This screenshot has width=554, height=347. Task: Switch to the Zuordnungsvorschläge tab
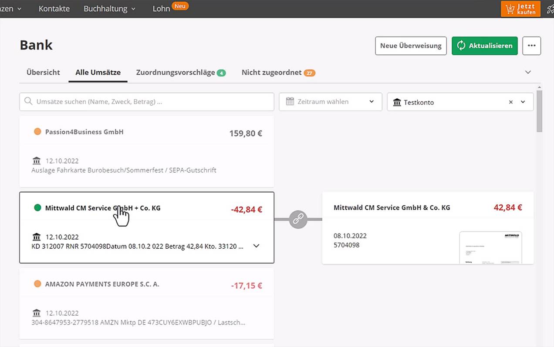coord(181,73)
